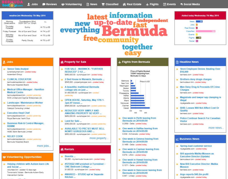The image size is (228, 179).
Task: Click the weather.bm panel header
Action: 27,16
